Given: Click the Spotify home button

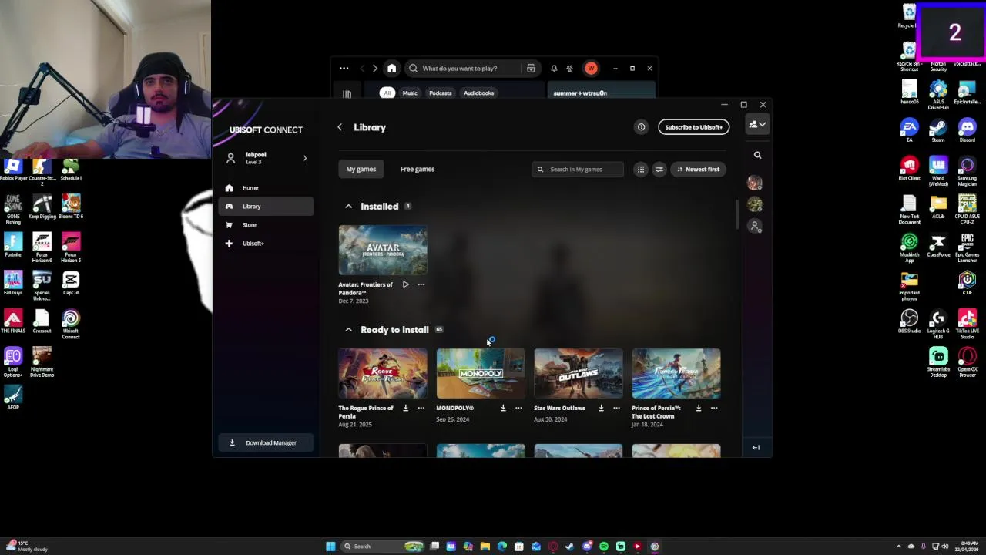Looking at the screenshot, I should point(391,69).
